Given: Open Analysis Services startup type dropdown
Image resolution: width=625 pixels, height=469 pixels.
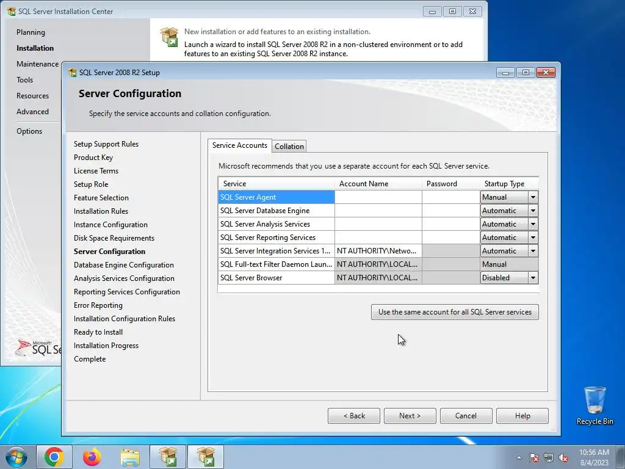Looking at the screenshot, I should click(x=533, y=224).
